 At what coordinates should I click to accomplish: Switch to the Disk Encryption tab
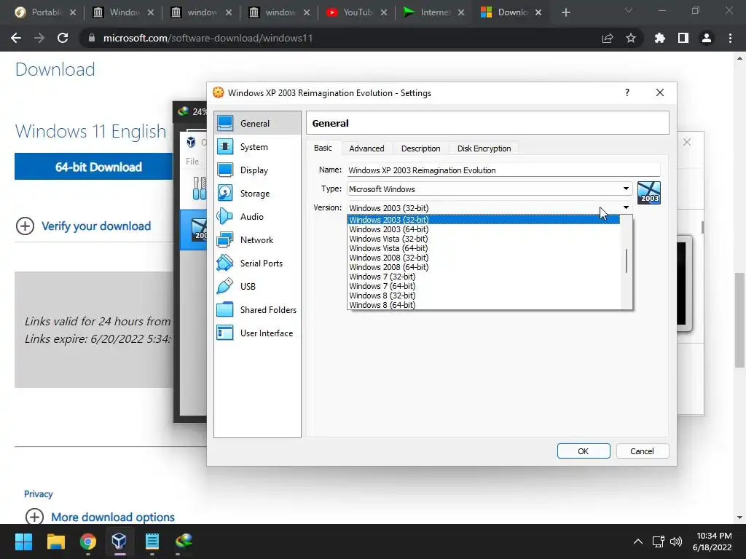click(x=484, y=148)
